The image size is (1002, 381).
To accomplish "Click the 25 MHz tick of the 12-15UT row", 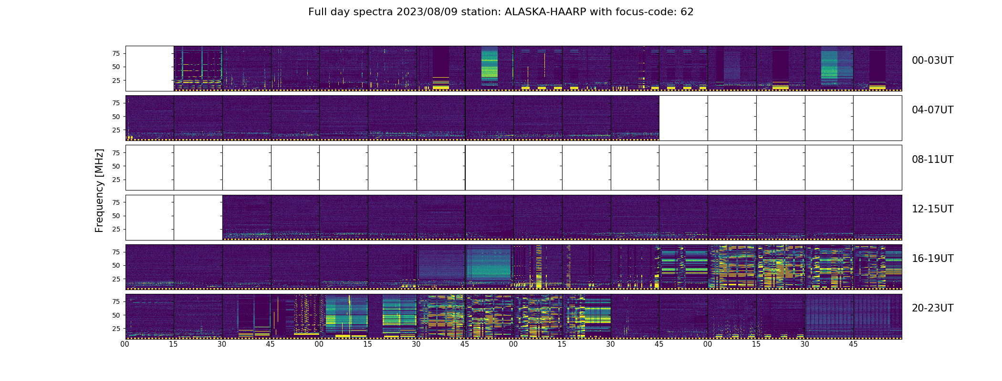I will click(116, 229).
